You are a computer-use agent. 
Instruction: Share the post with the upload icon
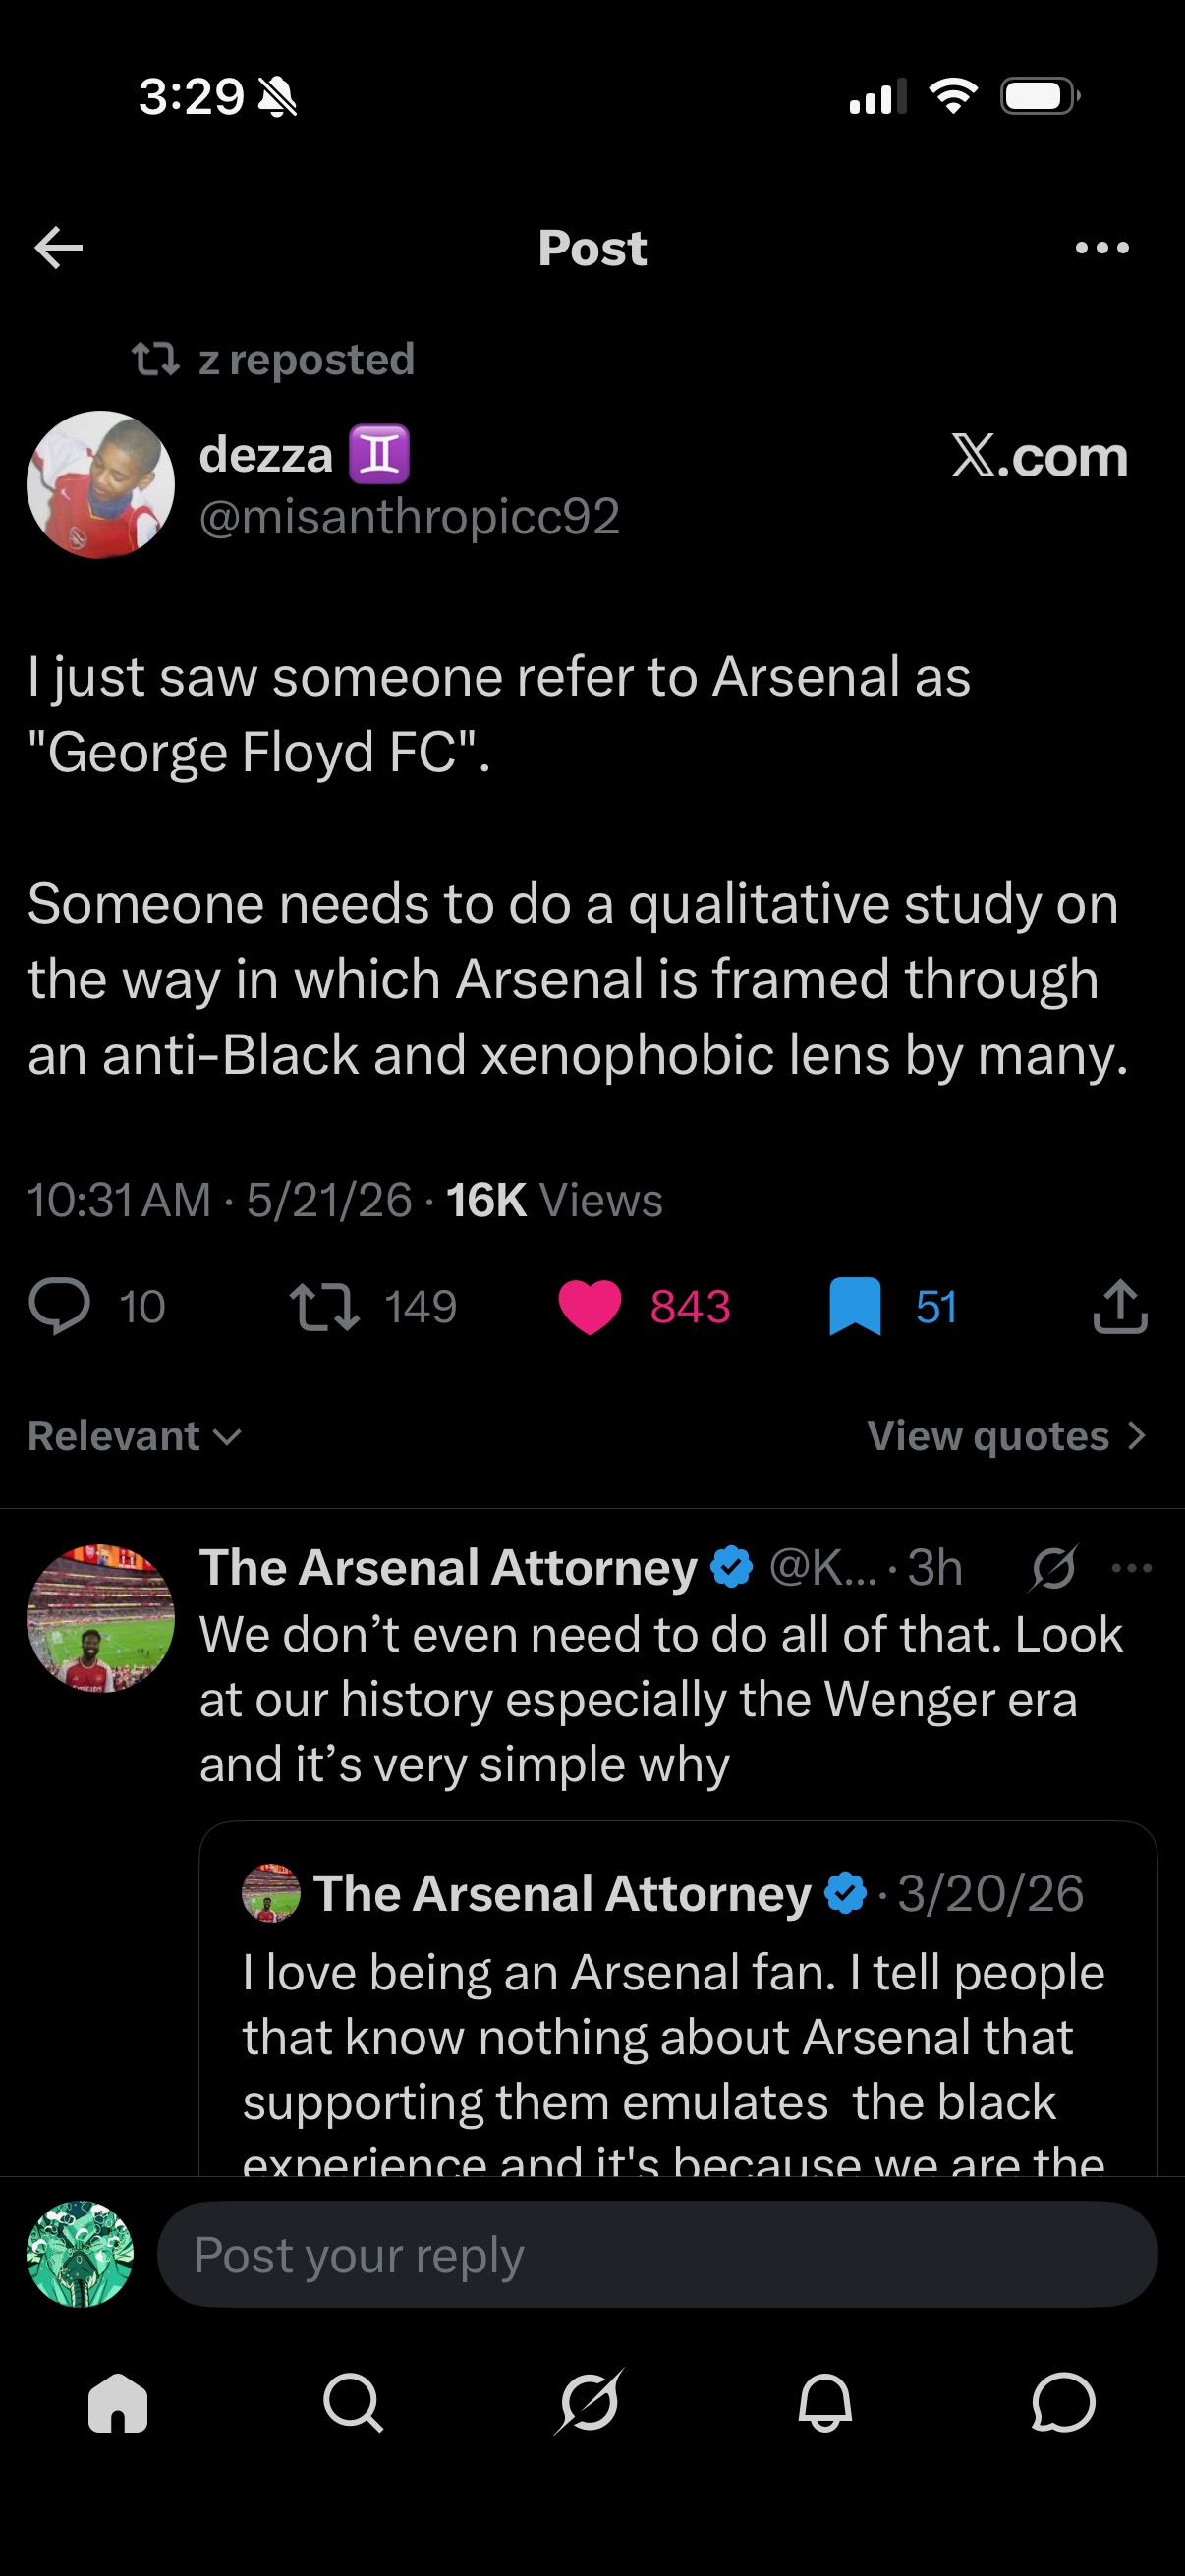click(x=1120, y=1306)
